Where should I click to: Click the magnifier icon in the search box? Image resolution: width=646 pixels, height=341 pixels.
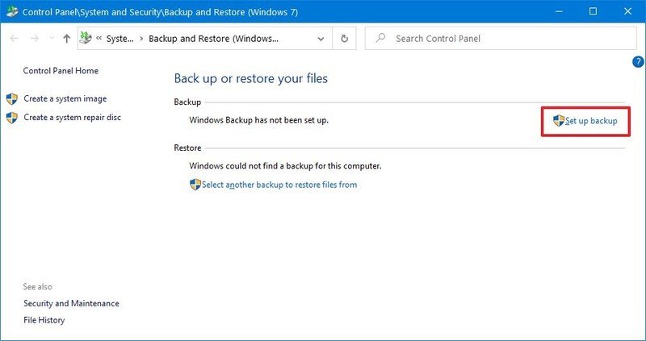pos(381,39)
